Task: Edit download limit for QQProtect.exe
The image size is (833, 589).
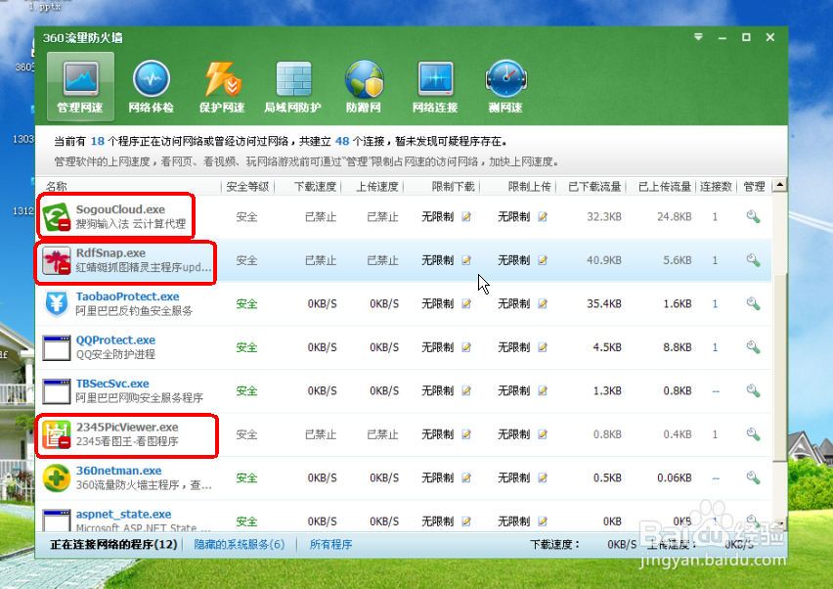Action: pos(466,347)
